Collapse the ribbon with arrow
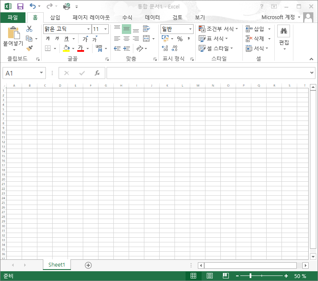Screen dimensions: 318x281 [311, 59]
